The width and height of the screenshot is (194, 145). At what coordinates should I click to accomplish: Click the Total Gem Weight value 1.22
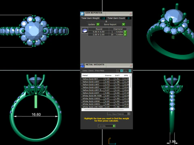click(103, 18)
